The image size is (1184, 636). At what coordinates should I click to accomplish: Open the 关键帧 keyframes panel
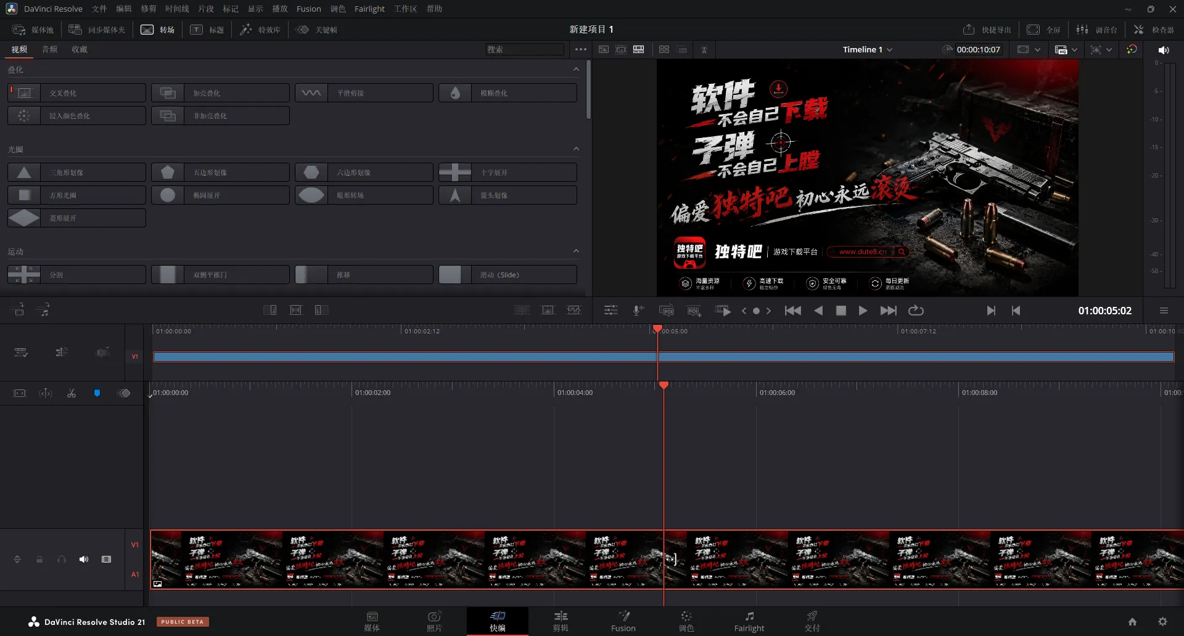coord(317,30)
